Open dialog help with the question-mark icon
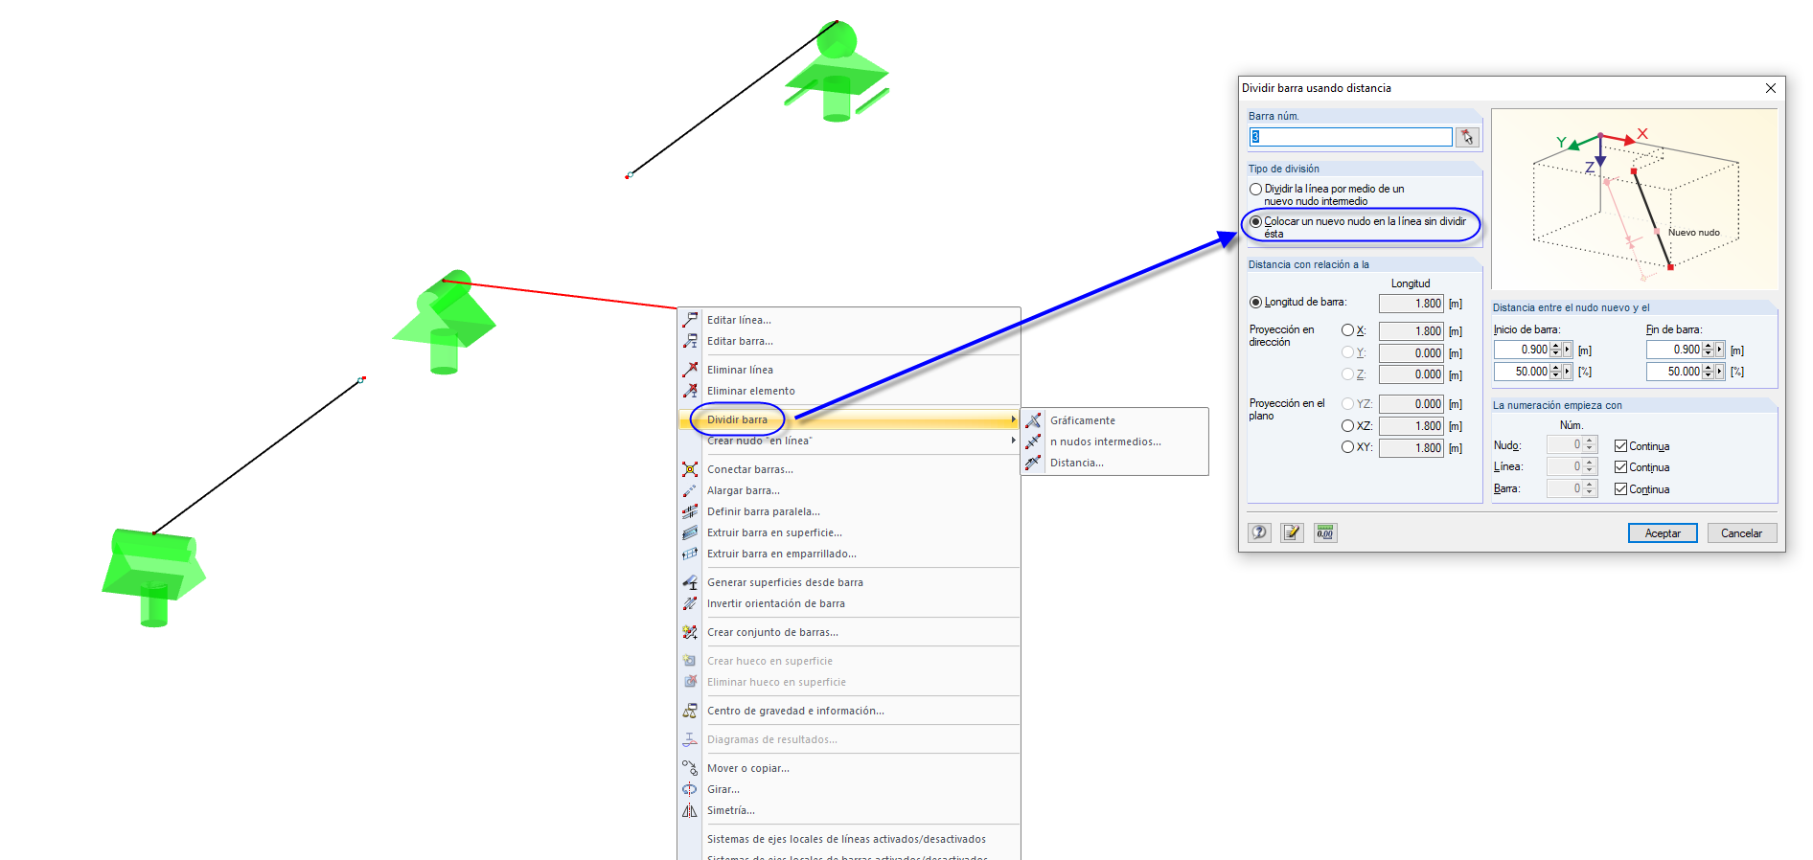The height and width of the screenshot is (860, 1813). [1259, 532]
